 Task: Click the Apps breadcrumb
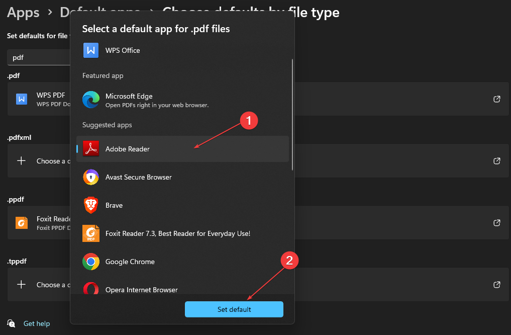coord(23,13)
